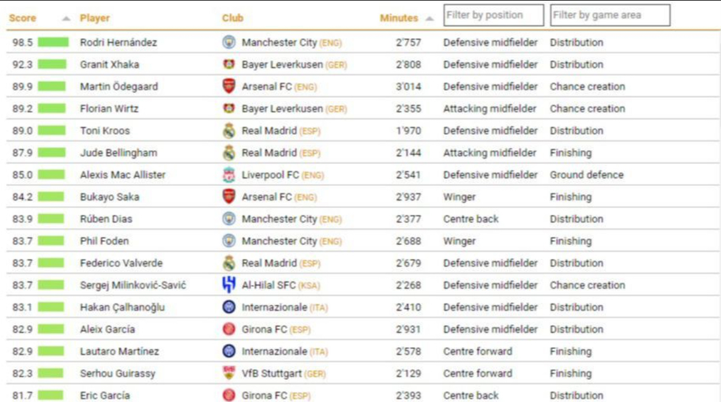Click the Filter by game area field
The image size is (721, 402).
tap(609, 15)
